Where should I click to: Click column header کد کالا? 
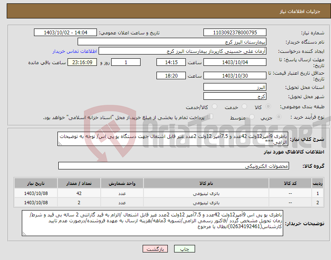coord(290,183)
